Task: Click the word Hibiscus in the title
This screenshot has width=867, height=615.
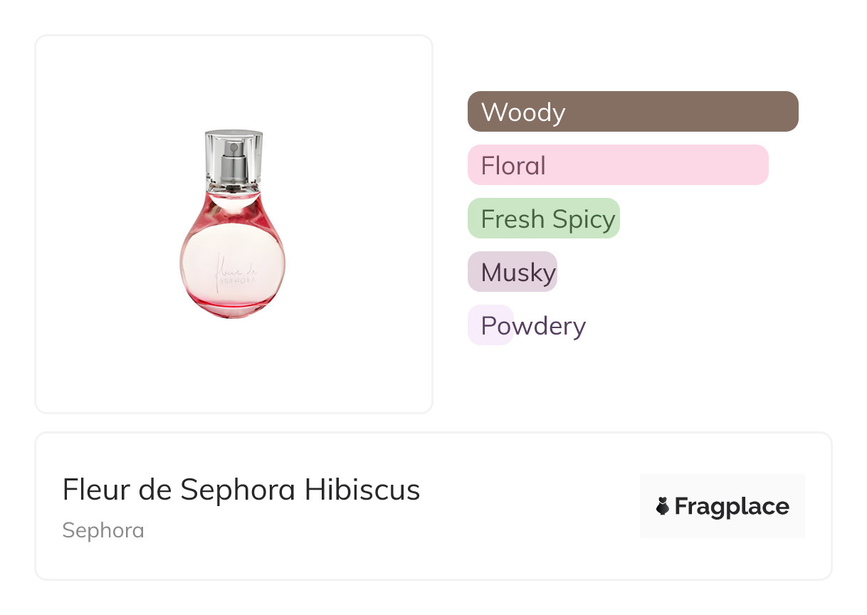Action: coord(363,490)
